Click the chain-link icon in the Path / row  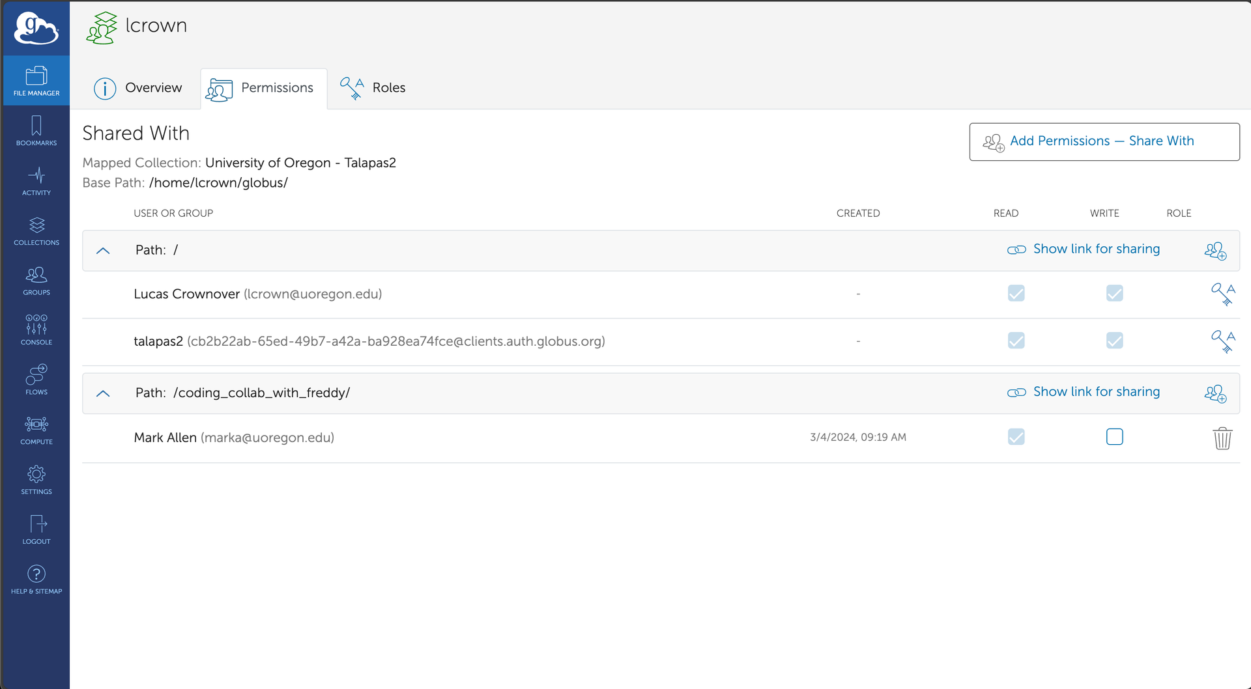(x=1016, y=250)
